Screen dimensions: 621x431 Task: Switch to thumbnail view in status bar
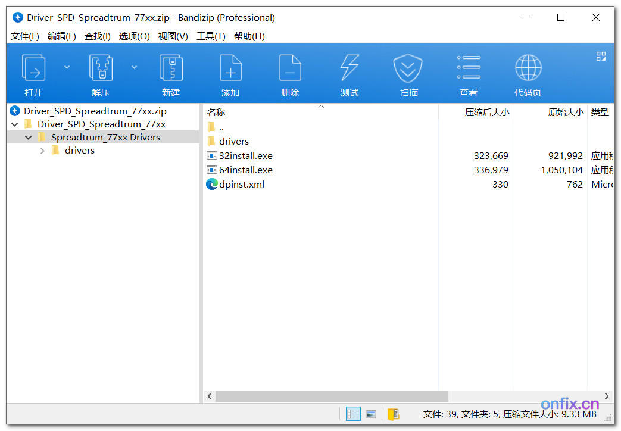pyautogui.click(x=371, y=414)
